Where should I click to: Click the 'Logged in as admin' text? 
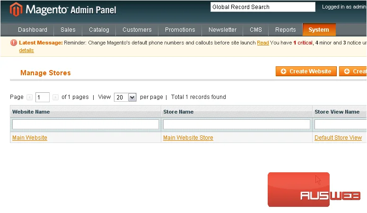pyautogui.click(x=344, y=7)
